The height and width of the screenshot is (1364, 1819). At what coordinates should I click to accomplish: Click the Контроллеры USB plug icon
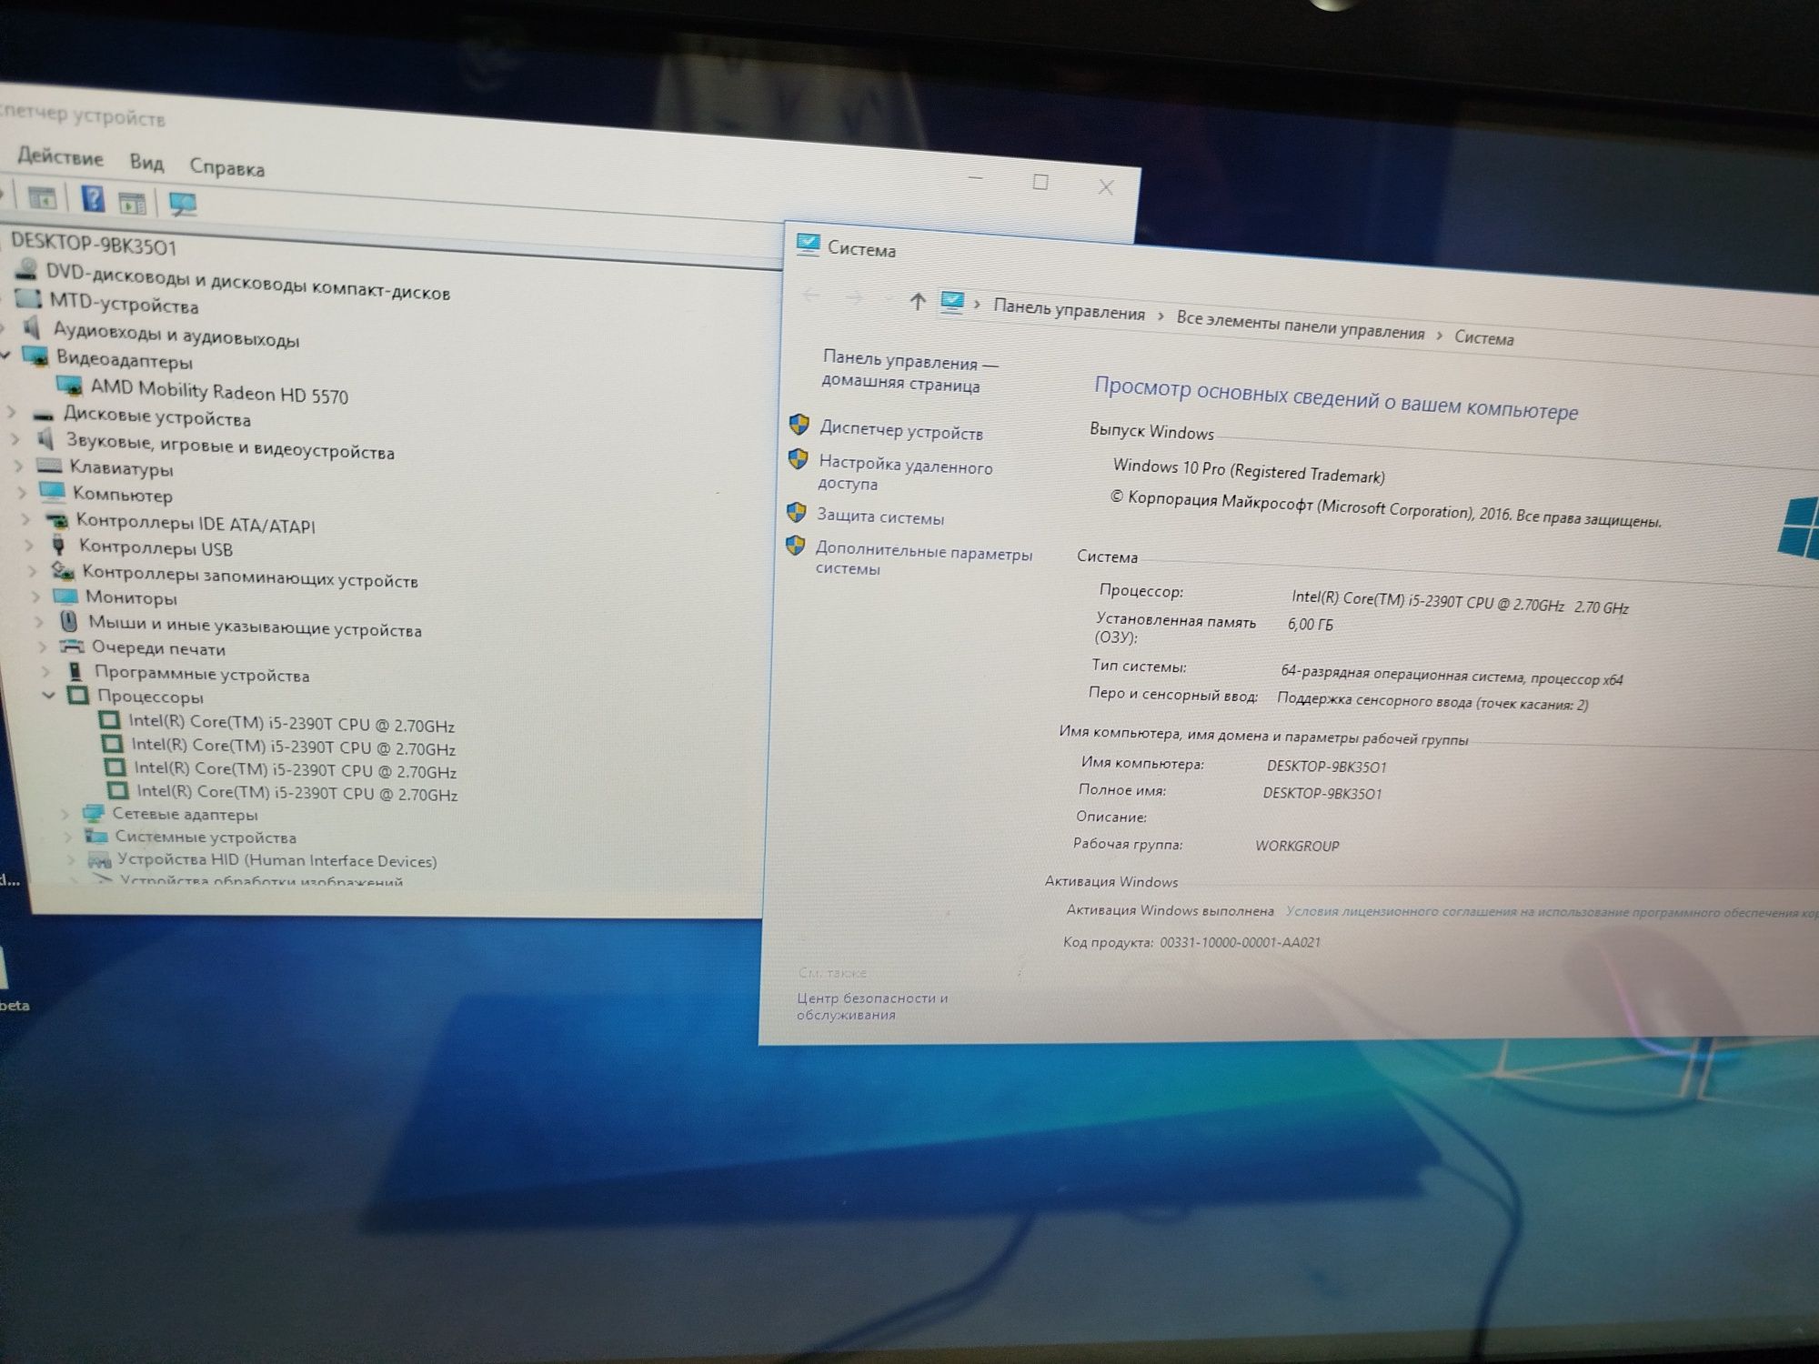(x=59, y=545)
